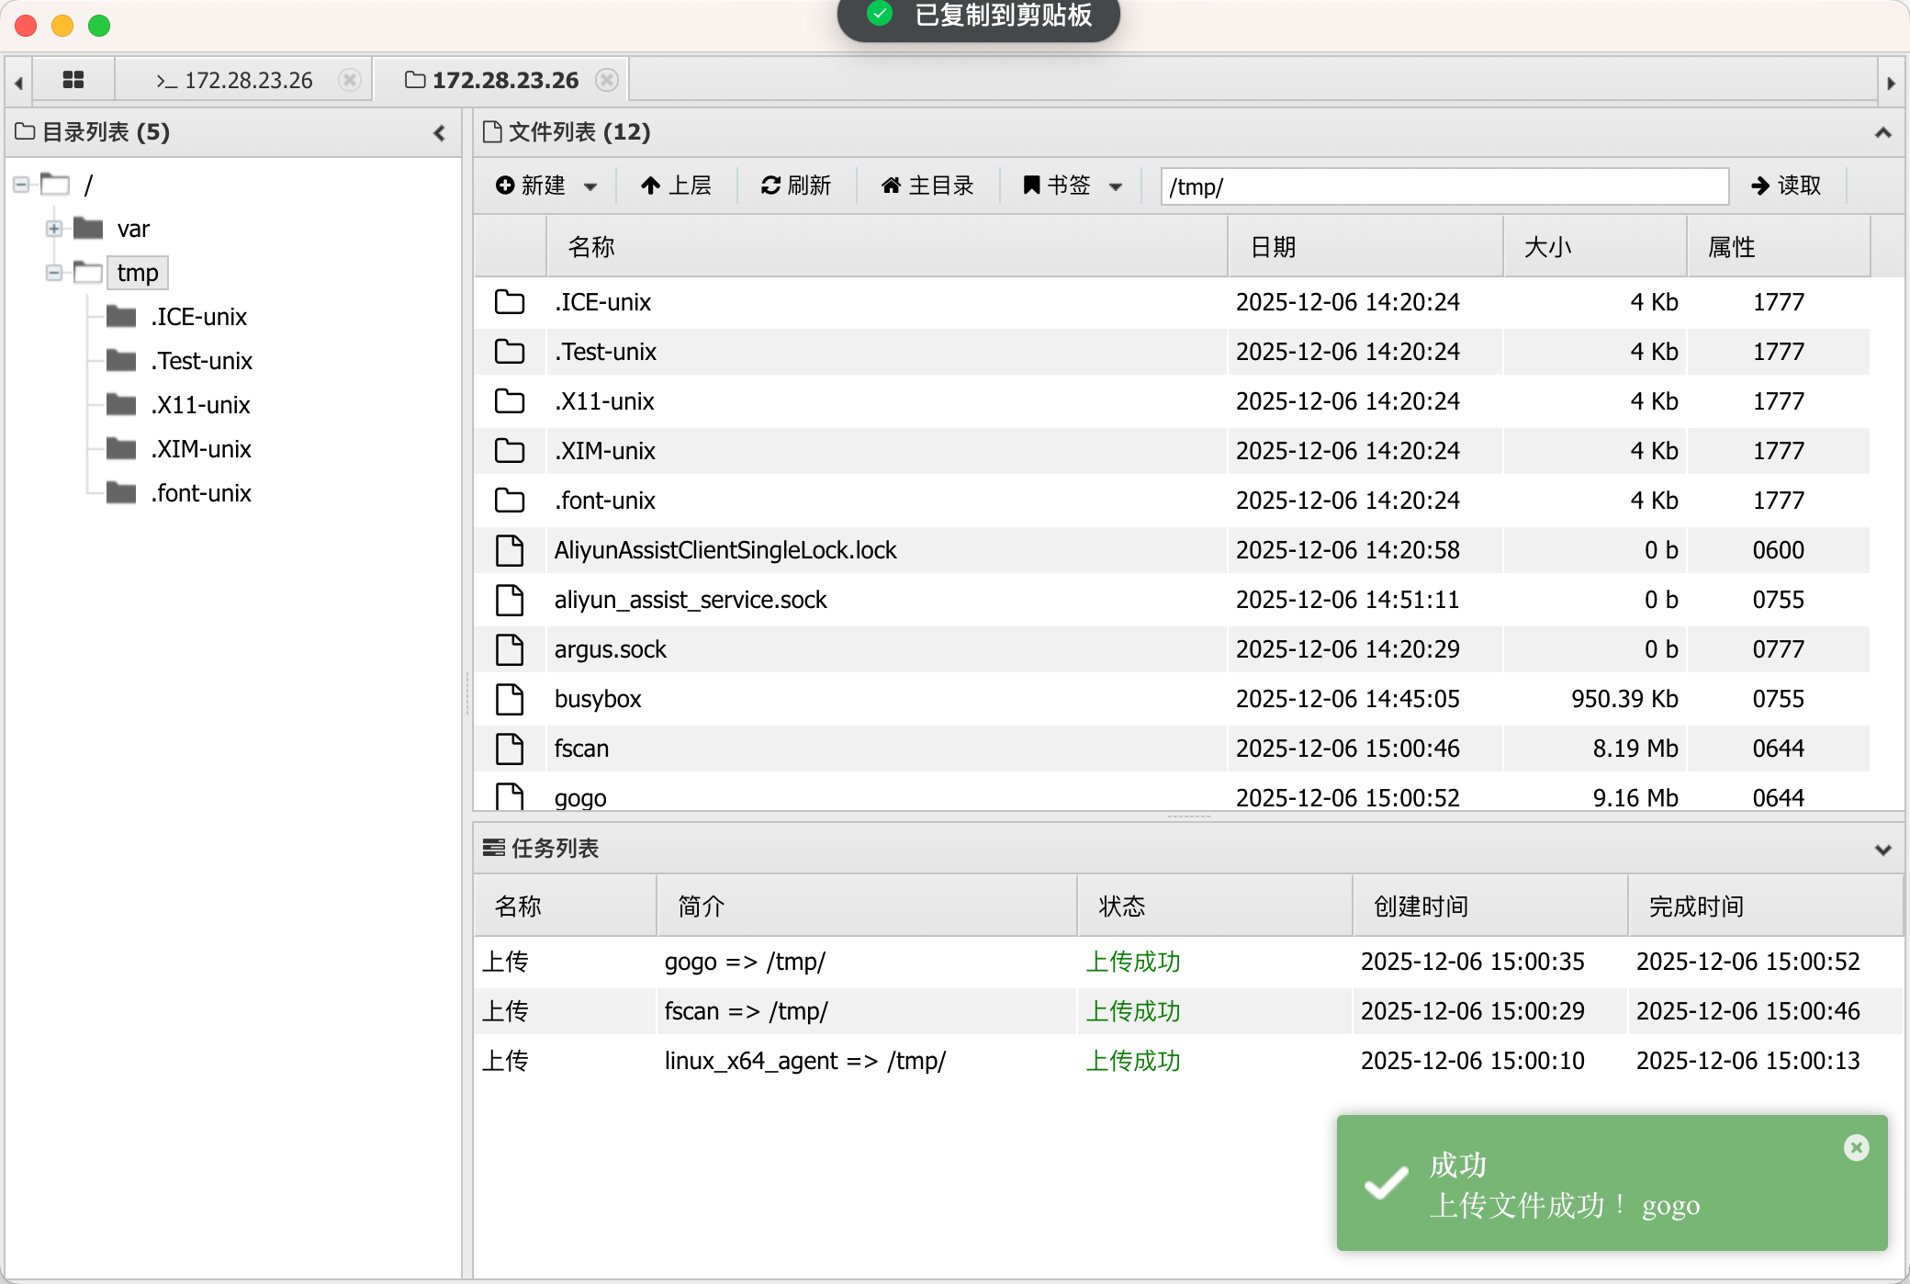Select the busybox file row

[x=598, y=699]
